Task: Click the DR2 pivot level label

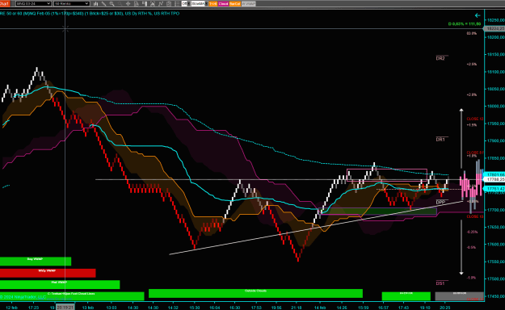Action: [x=440, y=58]
